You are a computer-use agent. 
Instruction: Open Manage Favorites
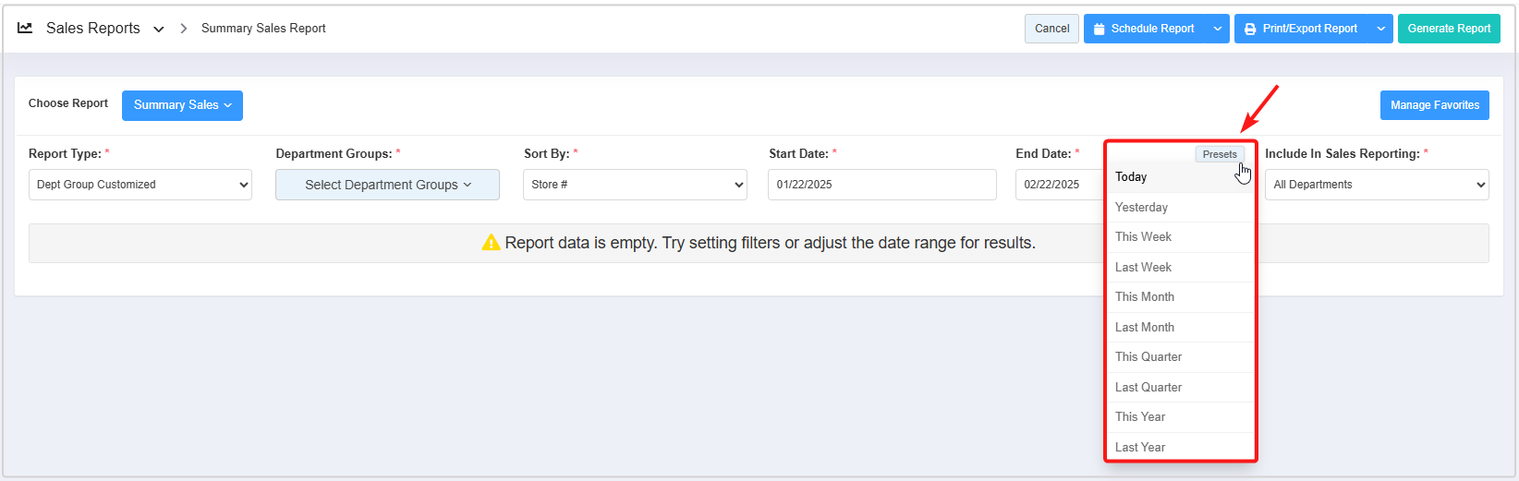point(1434,105)
